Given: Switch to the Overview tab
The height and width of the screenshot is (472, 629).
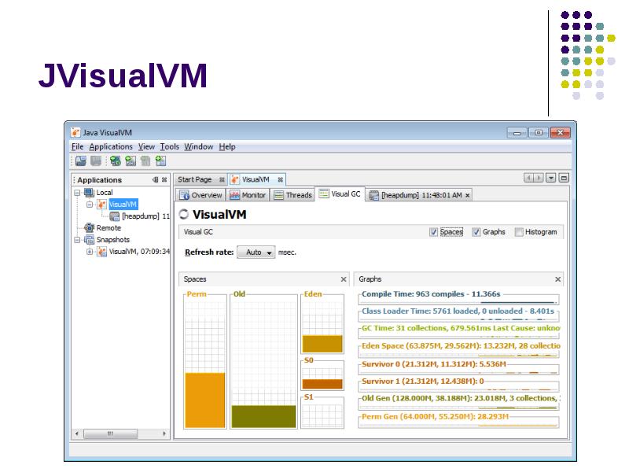Looking at the screenshot, I should point(201,195).
